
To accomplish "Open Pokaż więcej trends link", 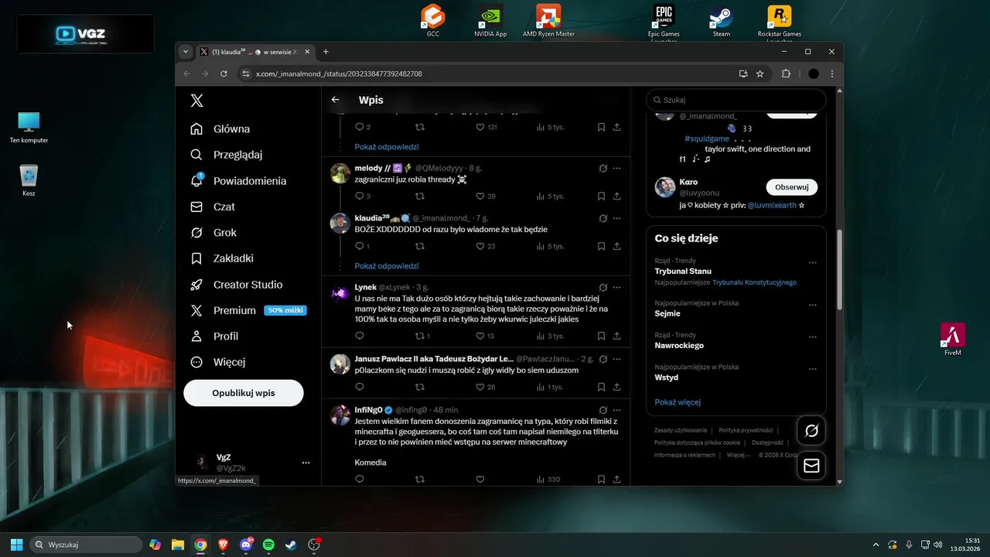I will point(678,402).
